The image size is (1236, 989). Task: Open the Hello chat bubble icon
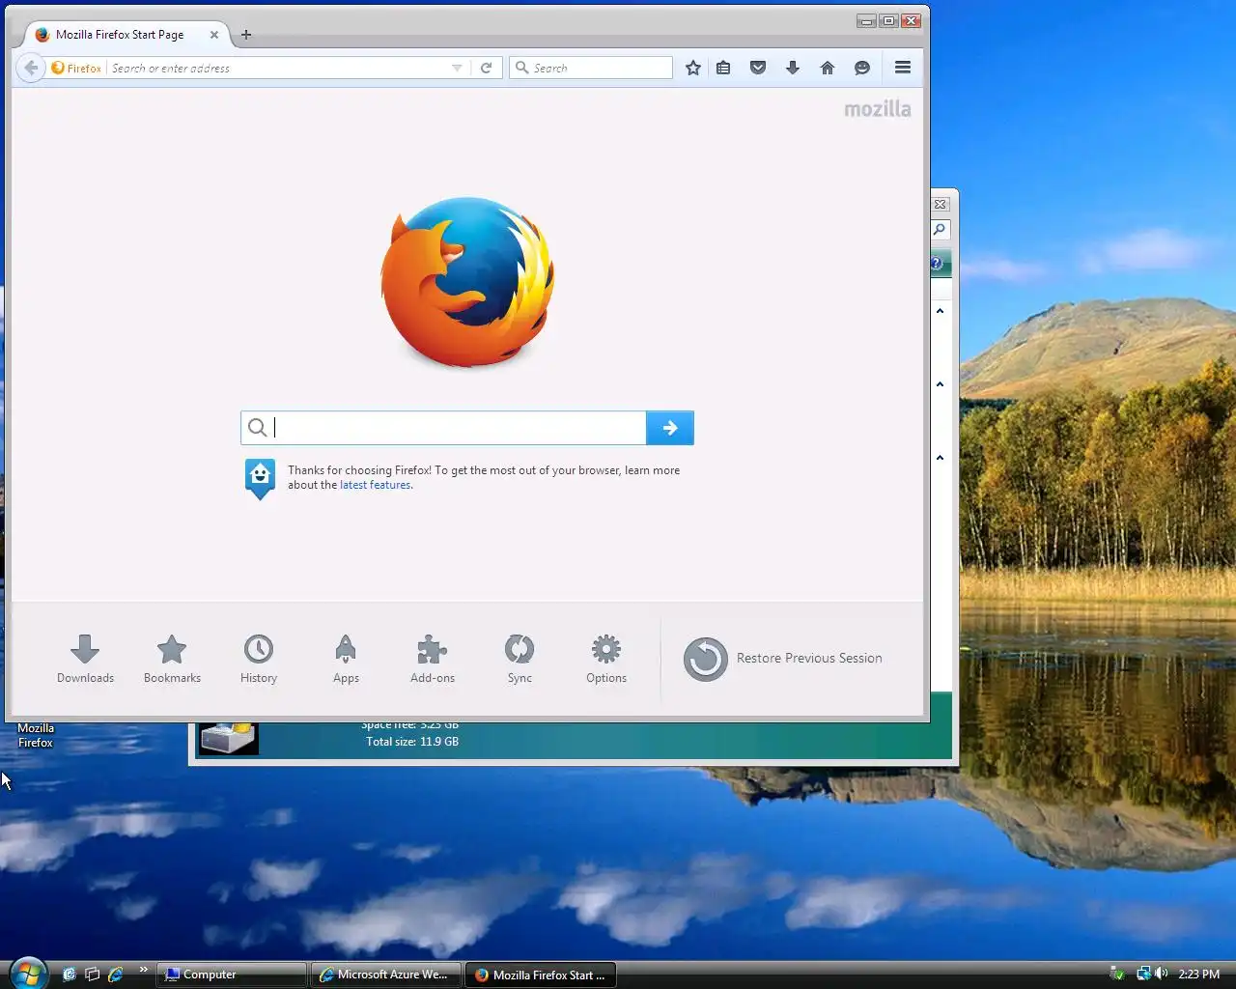click(x=862, y=68)
